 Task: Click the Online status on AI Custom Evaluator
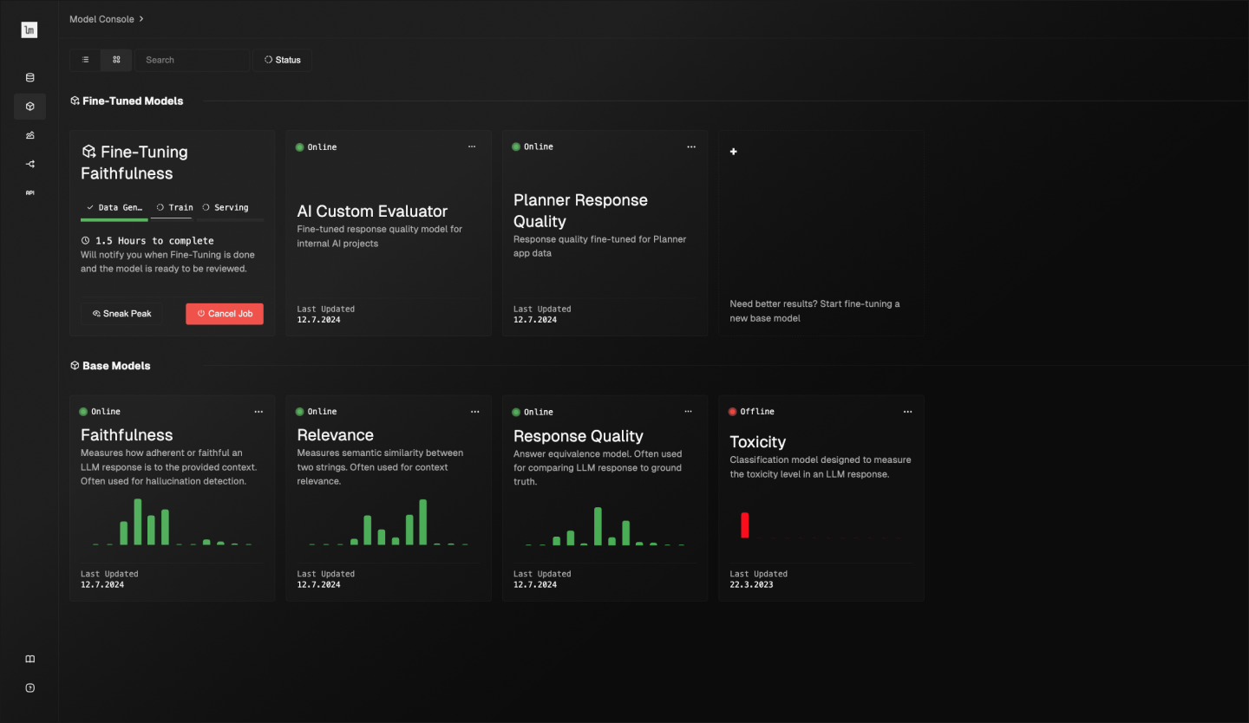tap(317, 147)
